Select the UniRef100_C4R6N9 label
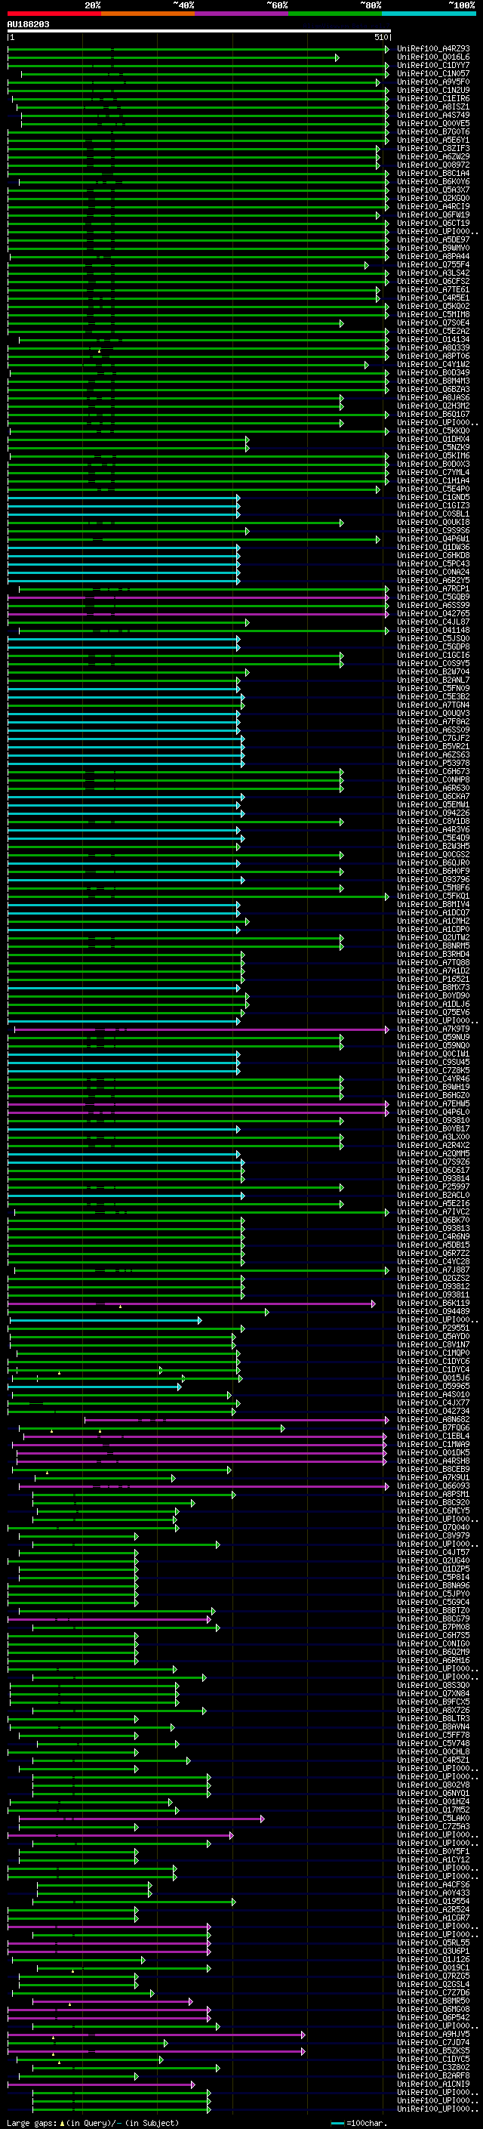The width and height of the screenshot is (483, 2129). point(433,1237)
